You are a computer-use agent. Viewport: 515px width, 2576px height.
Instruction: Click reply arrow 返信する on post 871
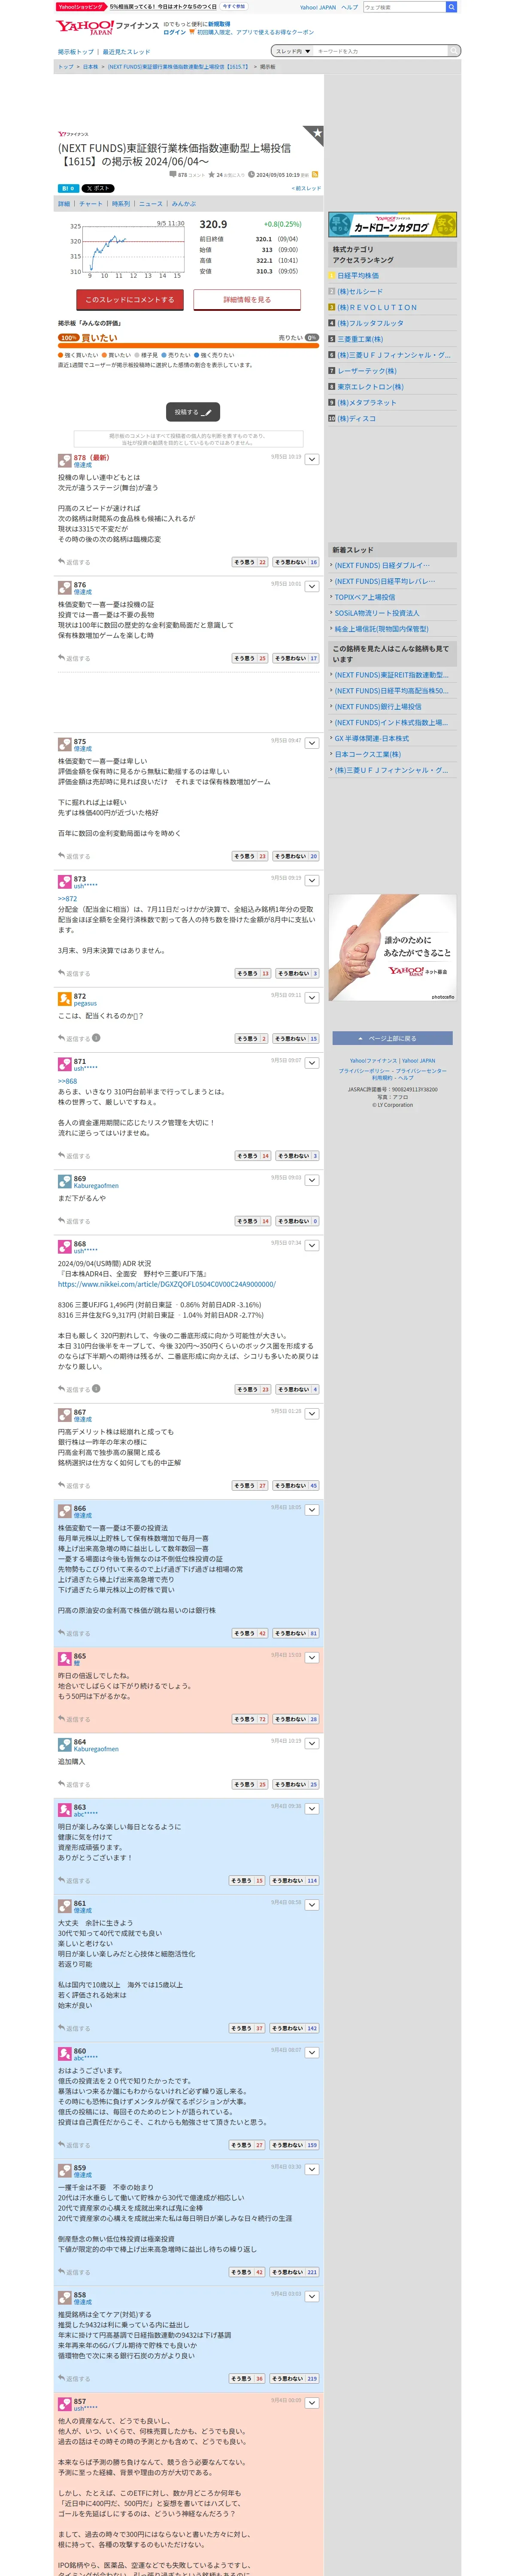tap(74, 1156)
